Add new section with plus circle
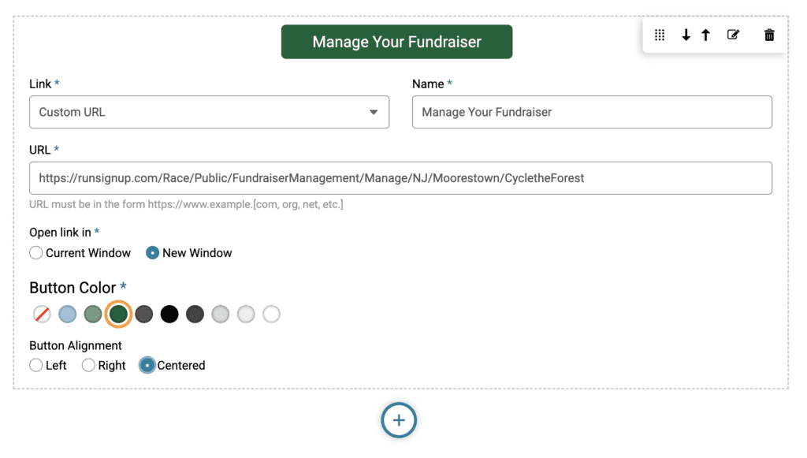Viewport: 807px width, 458px height. tap(399, 420)
